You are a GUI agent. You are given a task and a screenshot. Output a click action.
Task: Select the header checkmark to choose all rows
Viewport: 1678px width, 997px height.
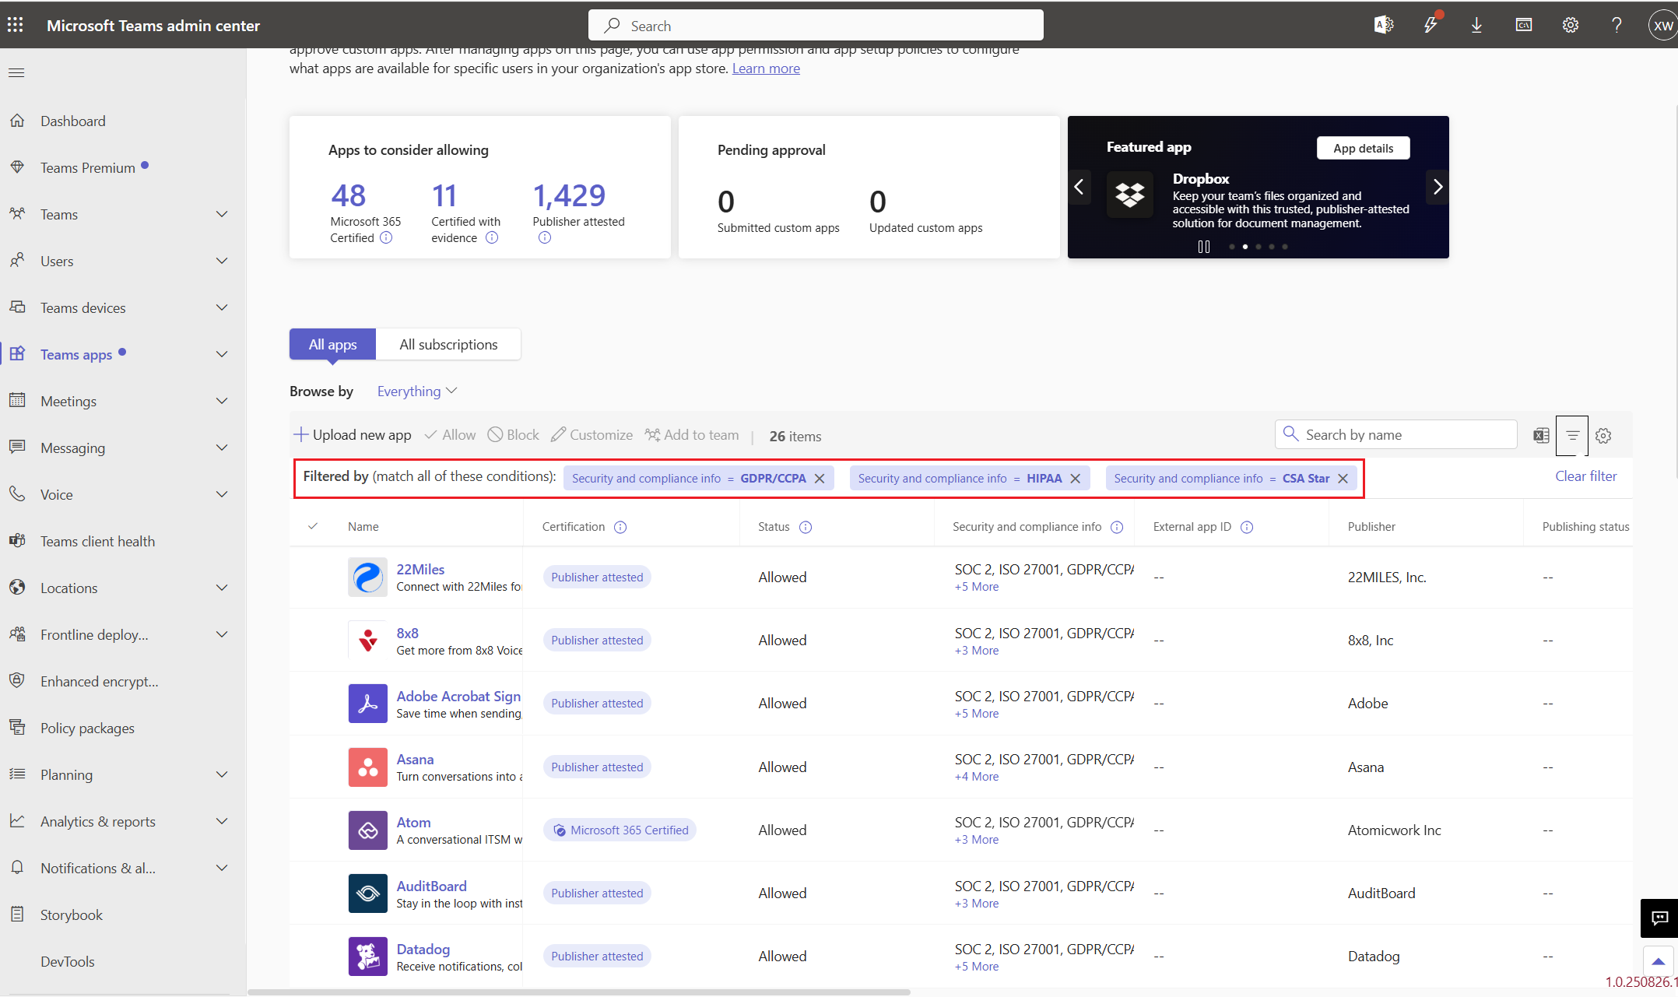click(x=314, y=526)
